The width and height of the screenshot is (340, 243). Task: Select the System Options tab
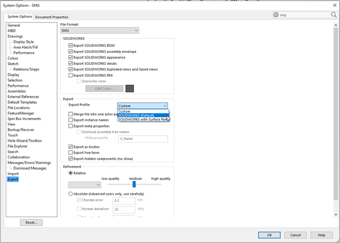click(x=20, y=17)
